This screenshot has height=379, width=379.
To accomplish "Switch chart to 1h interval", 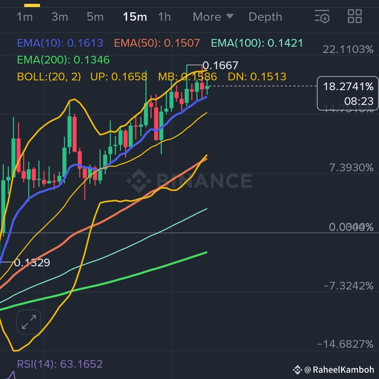I will tap(164, 17).
